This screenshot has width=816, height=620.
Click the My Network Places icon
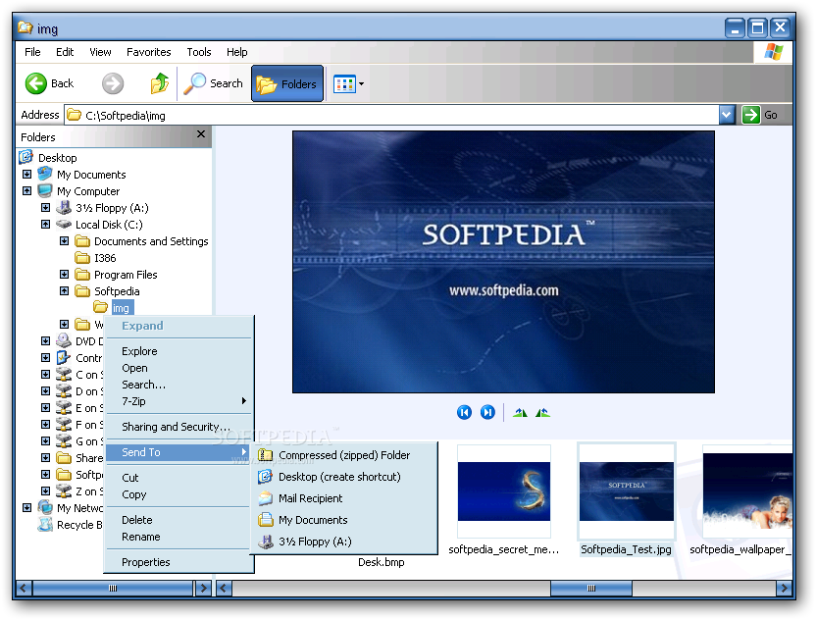click(x=45, y=507)
